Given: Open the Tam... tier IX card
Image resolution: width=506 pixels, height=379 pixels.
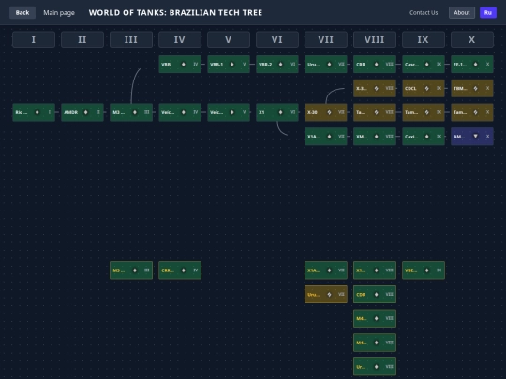Looking at the screenshot, I should pos(424,112).
